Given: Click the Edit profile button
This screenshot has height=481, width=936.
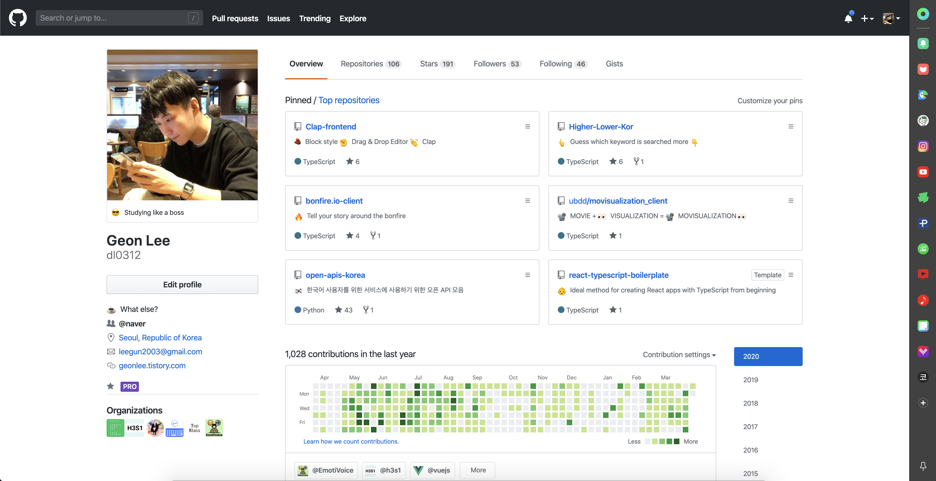Looking at the screenshot, I should [x=182, y=284].
